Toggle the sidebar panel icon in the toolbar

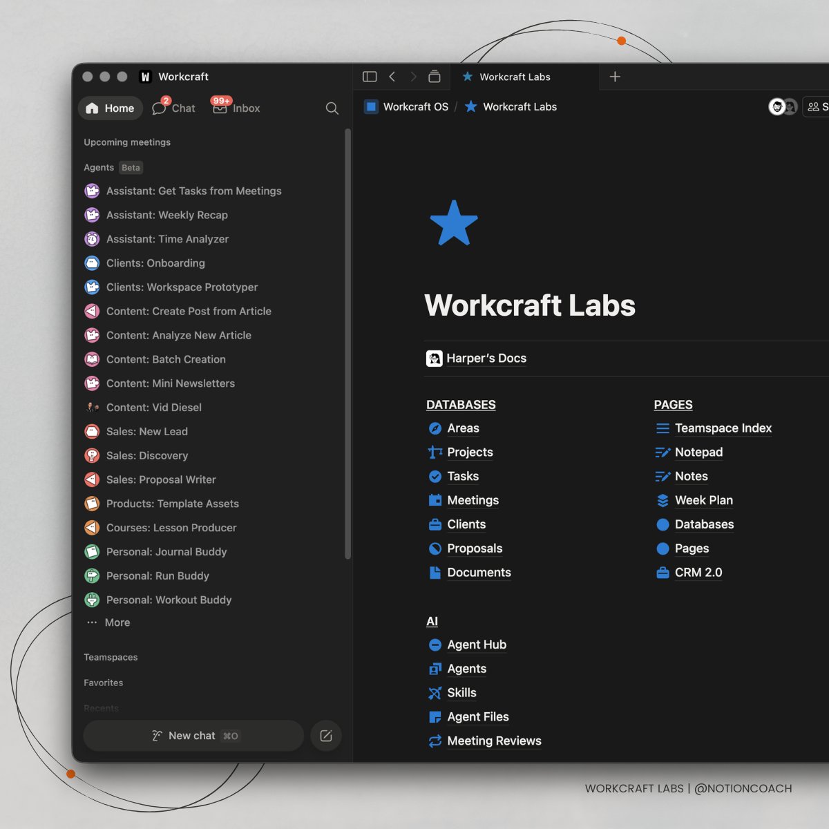point(370,77)
